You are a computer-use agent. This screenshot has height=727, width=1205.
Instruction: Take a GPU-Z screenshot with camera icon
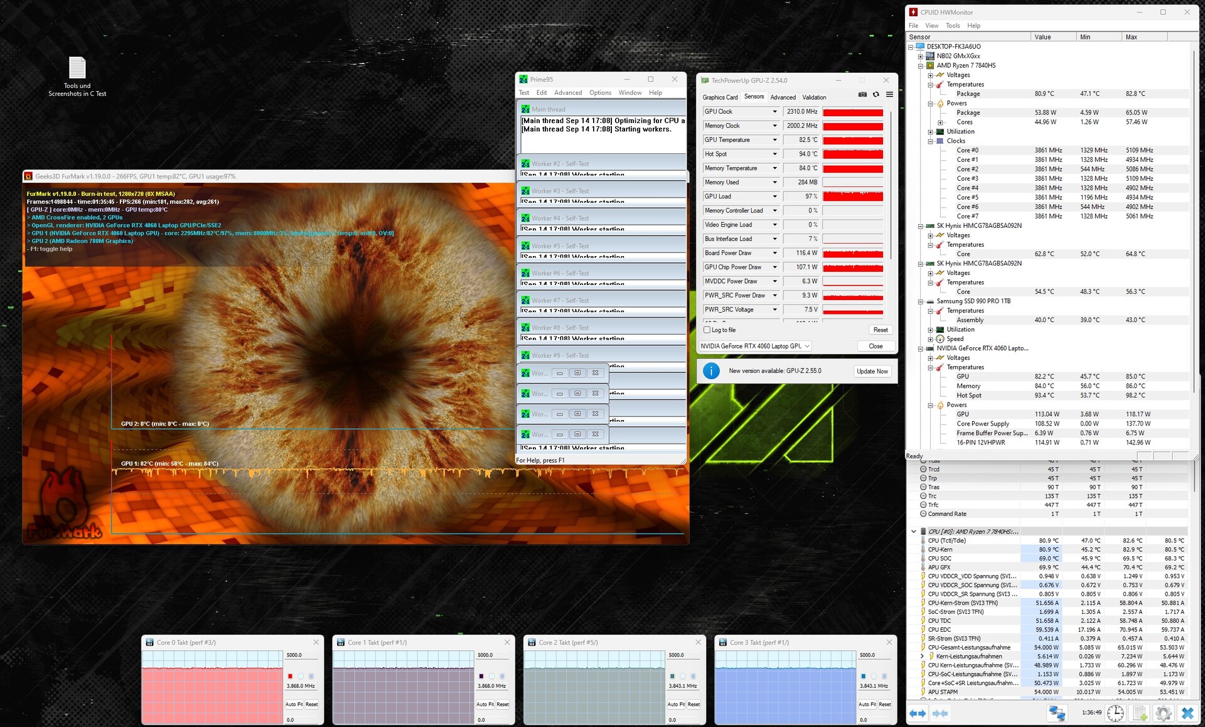(x=862, y=95)
